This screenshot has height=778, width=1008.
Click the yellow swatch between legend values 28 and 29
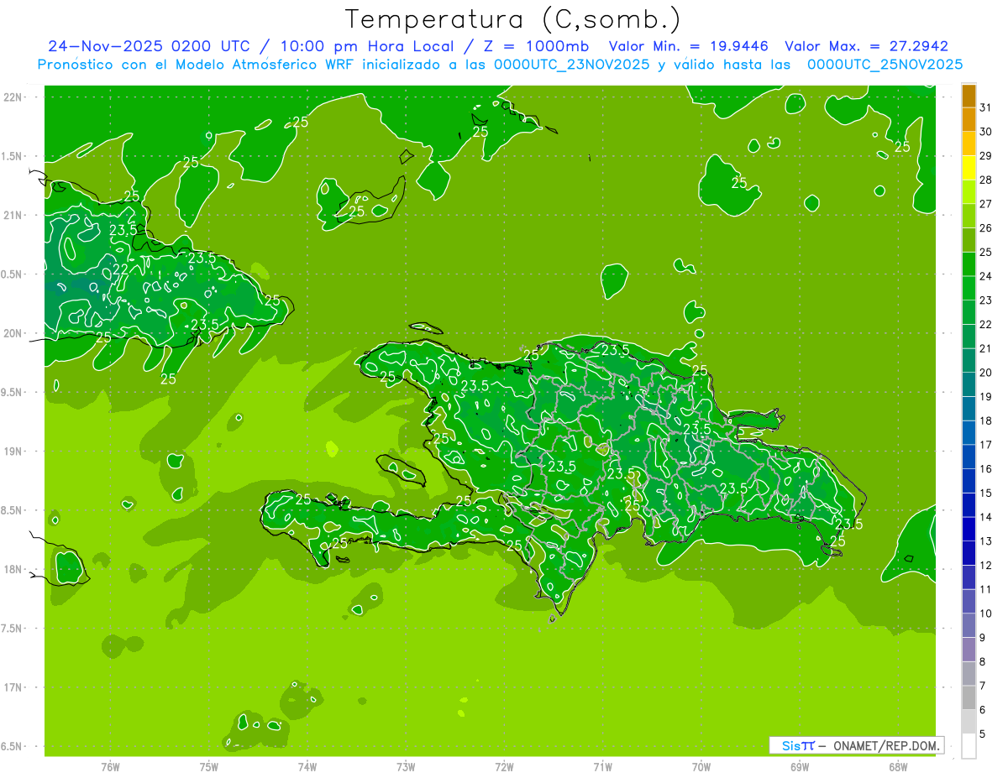click(x=969, y=168)
